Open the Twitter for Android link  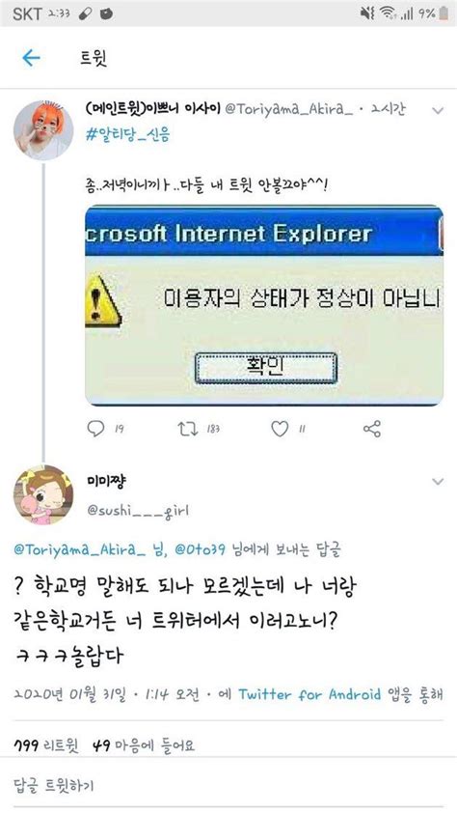[309, 694]
